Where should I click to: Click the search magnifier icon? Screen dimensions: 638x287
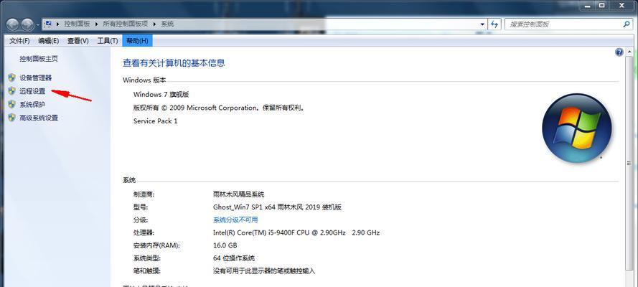click(x=627, y=24)
